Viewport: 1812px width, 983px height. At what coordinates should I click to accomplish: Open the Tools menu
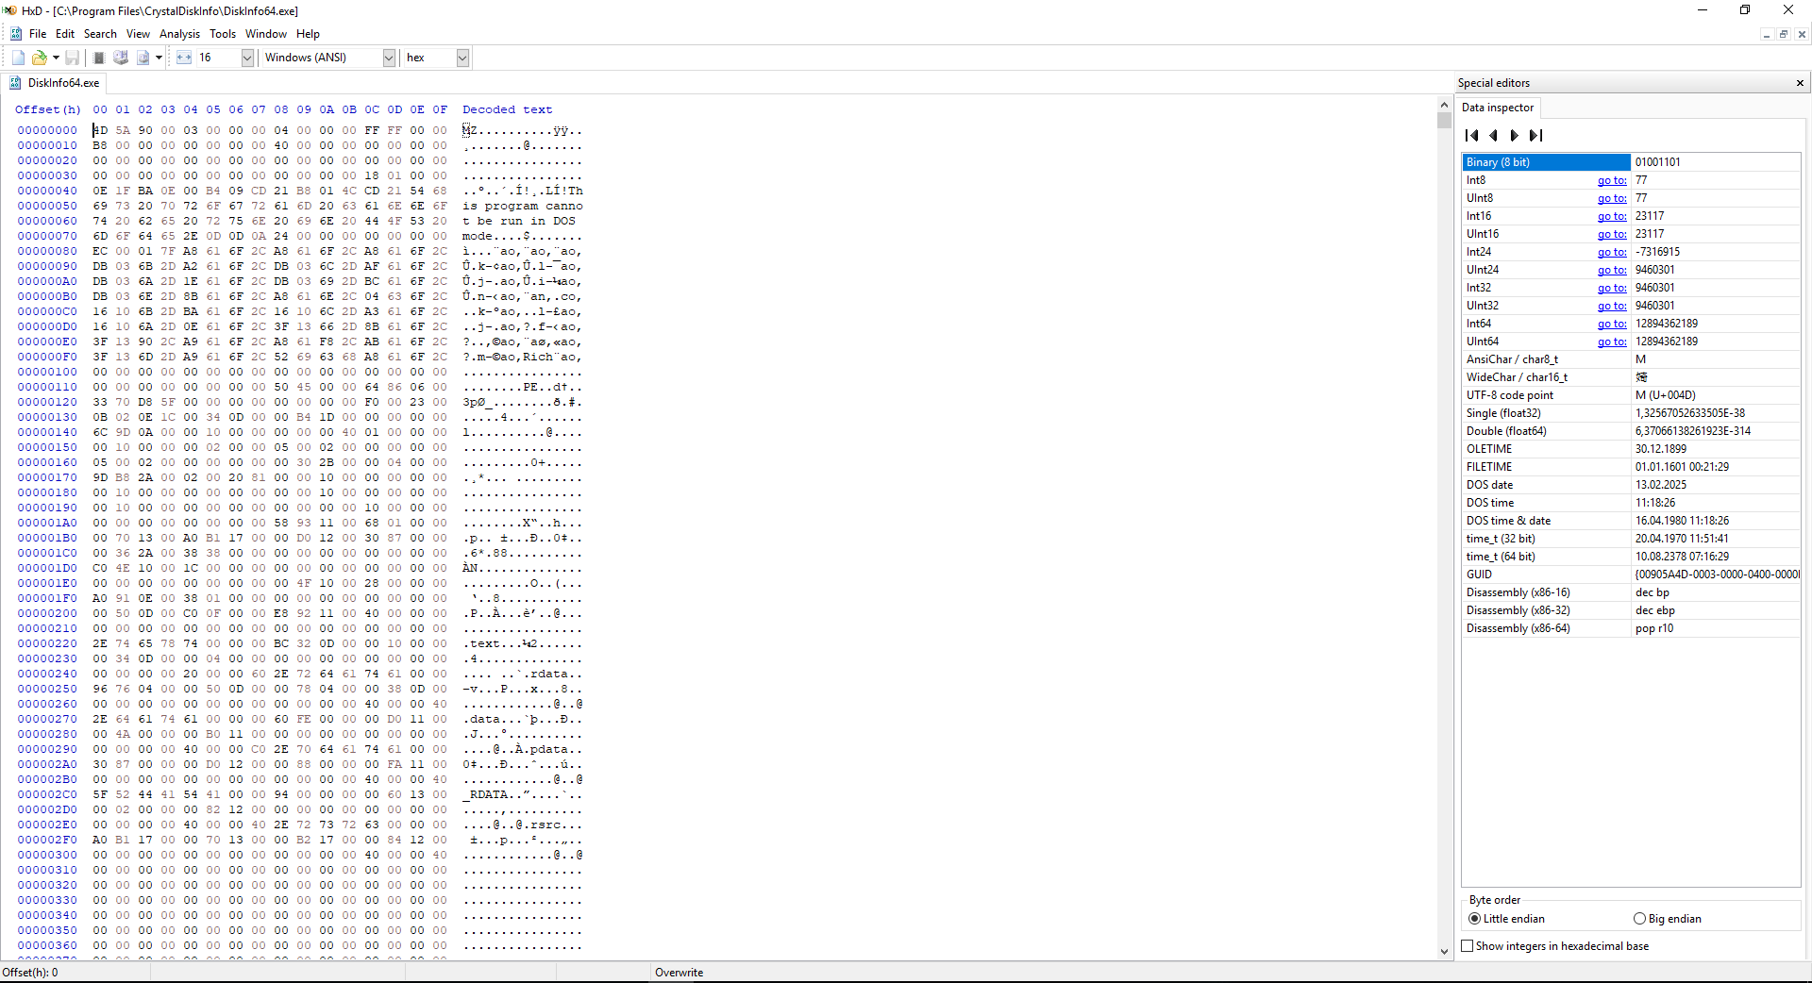coord(223,34)
